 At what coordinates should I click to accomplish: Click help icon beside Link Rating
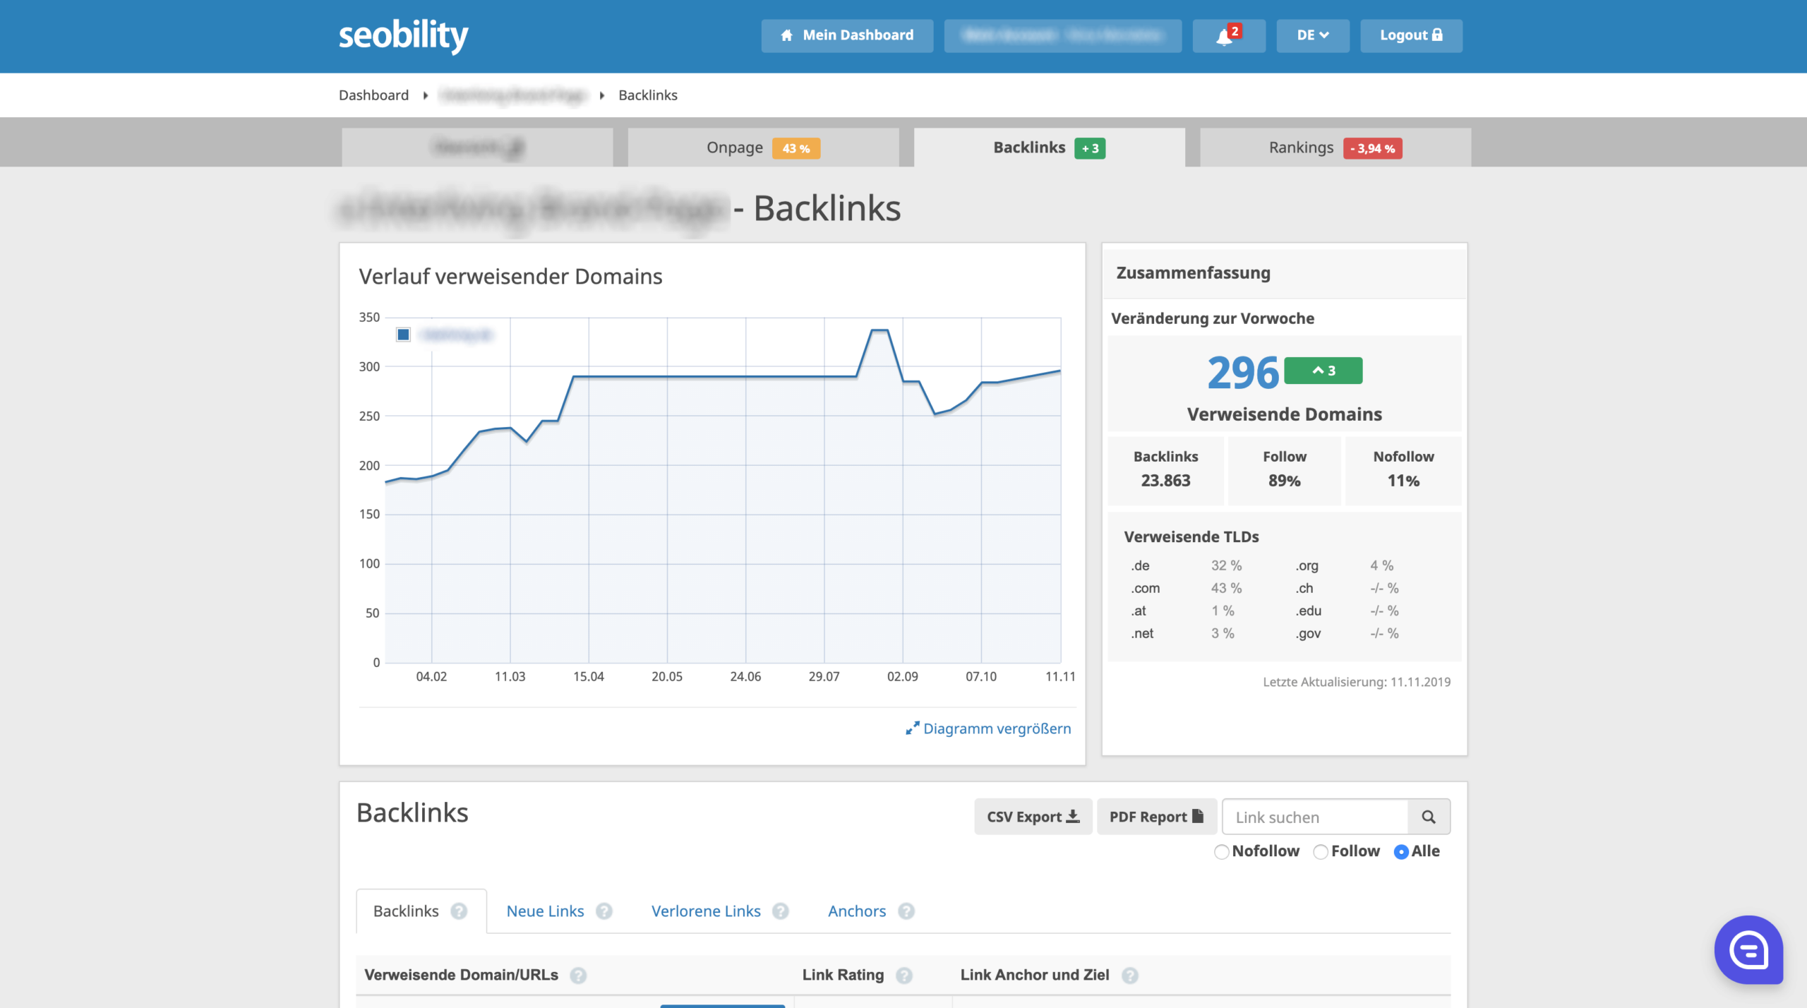coord(904,976)
